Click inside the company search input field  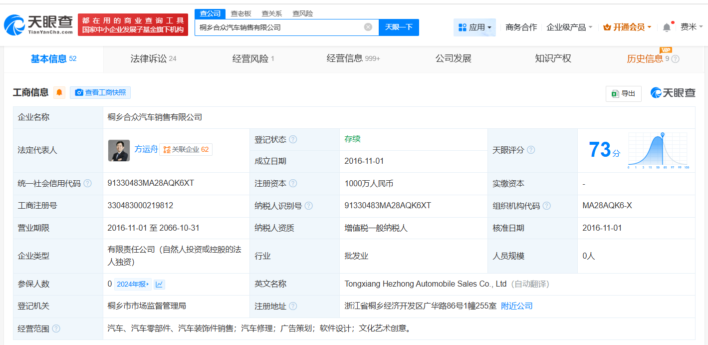[x=284, y=27]
